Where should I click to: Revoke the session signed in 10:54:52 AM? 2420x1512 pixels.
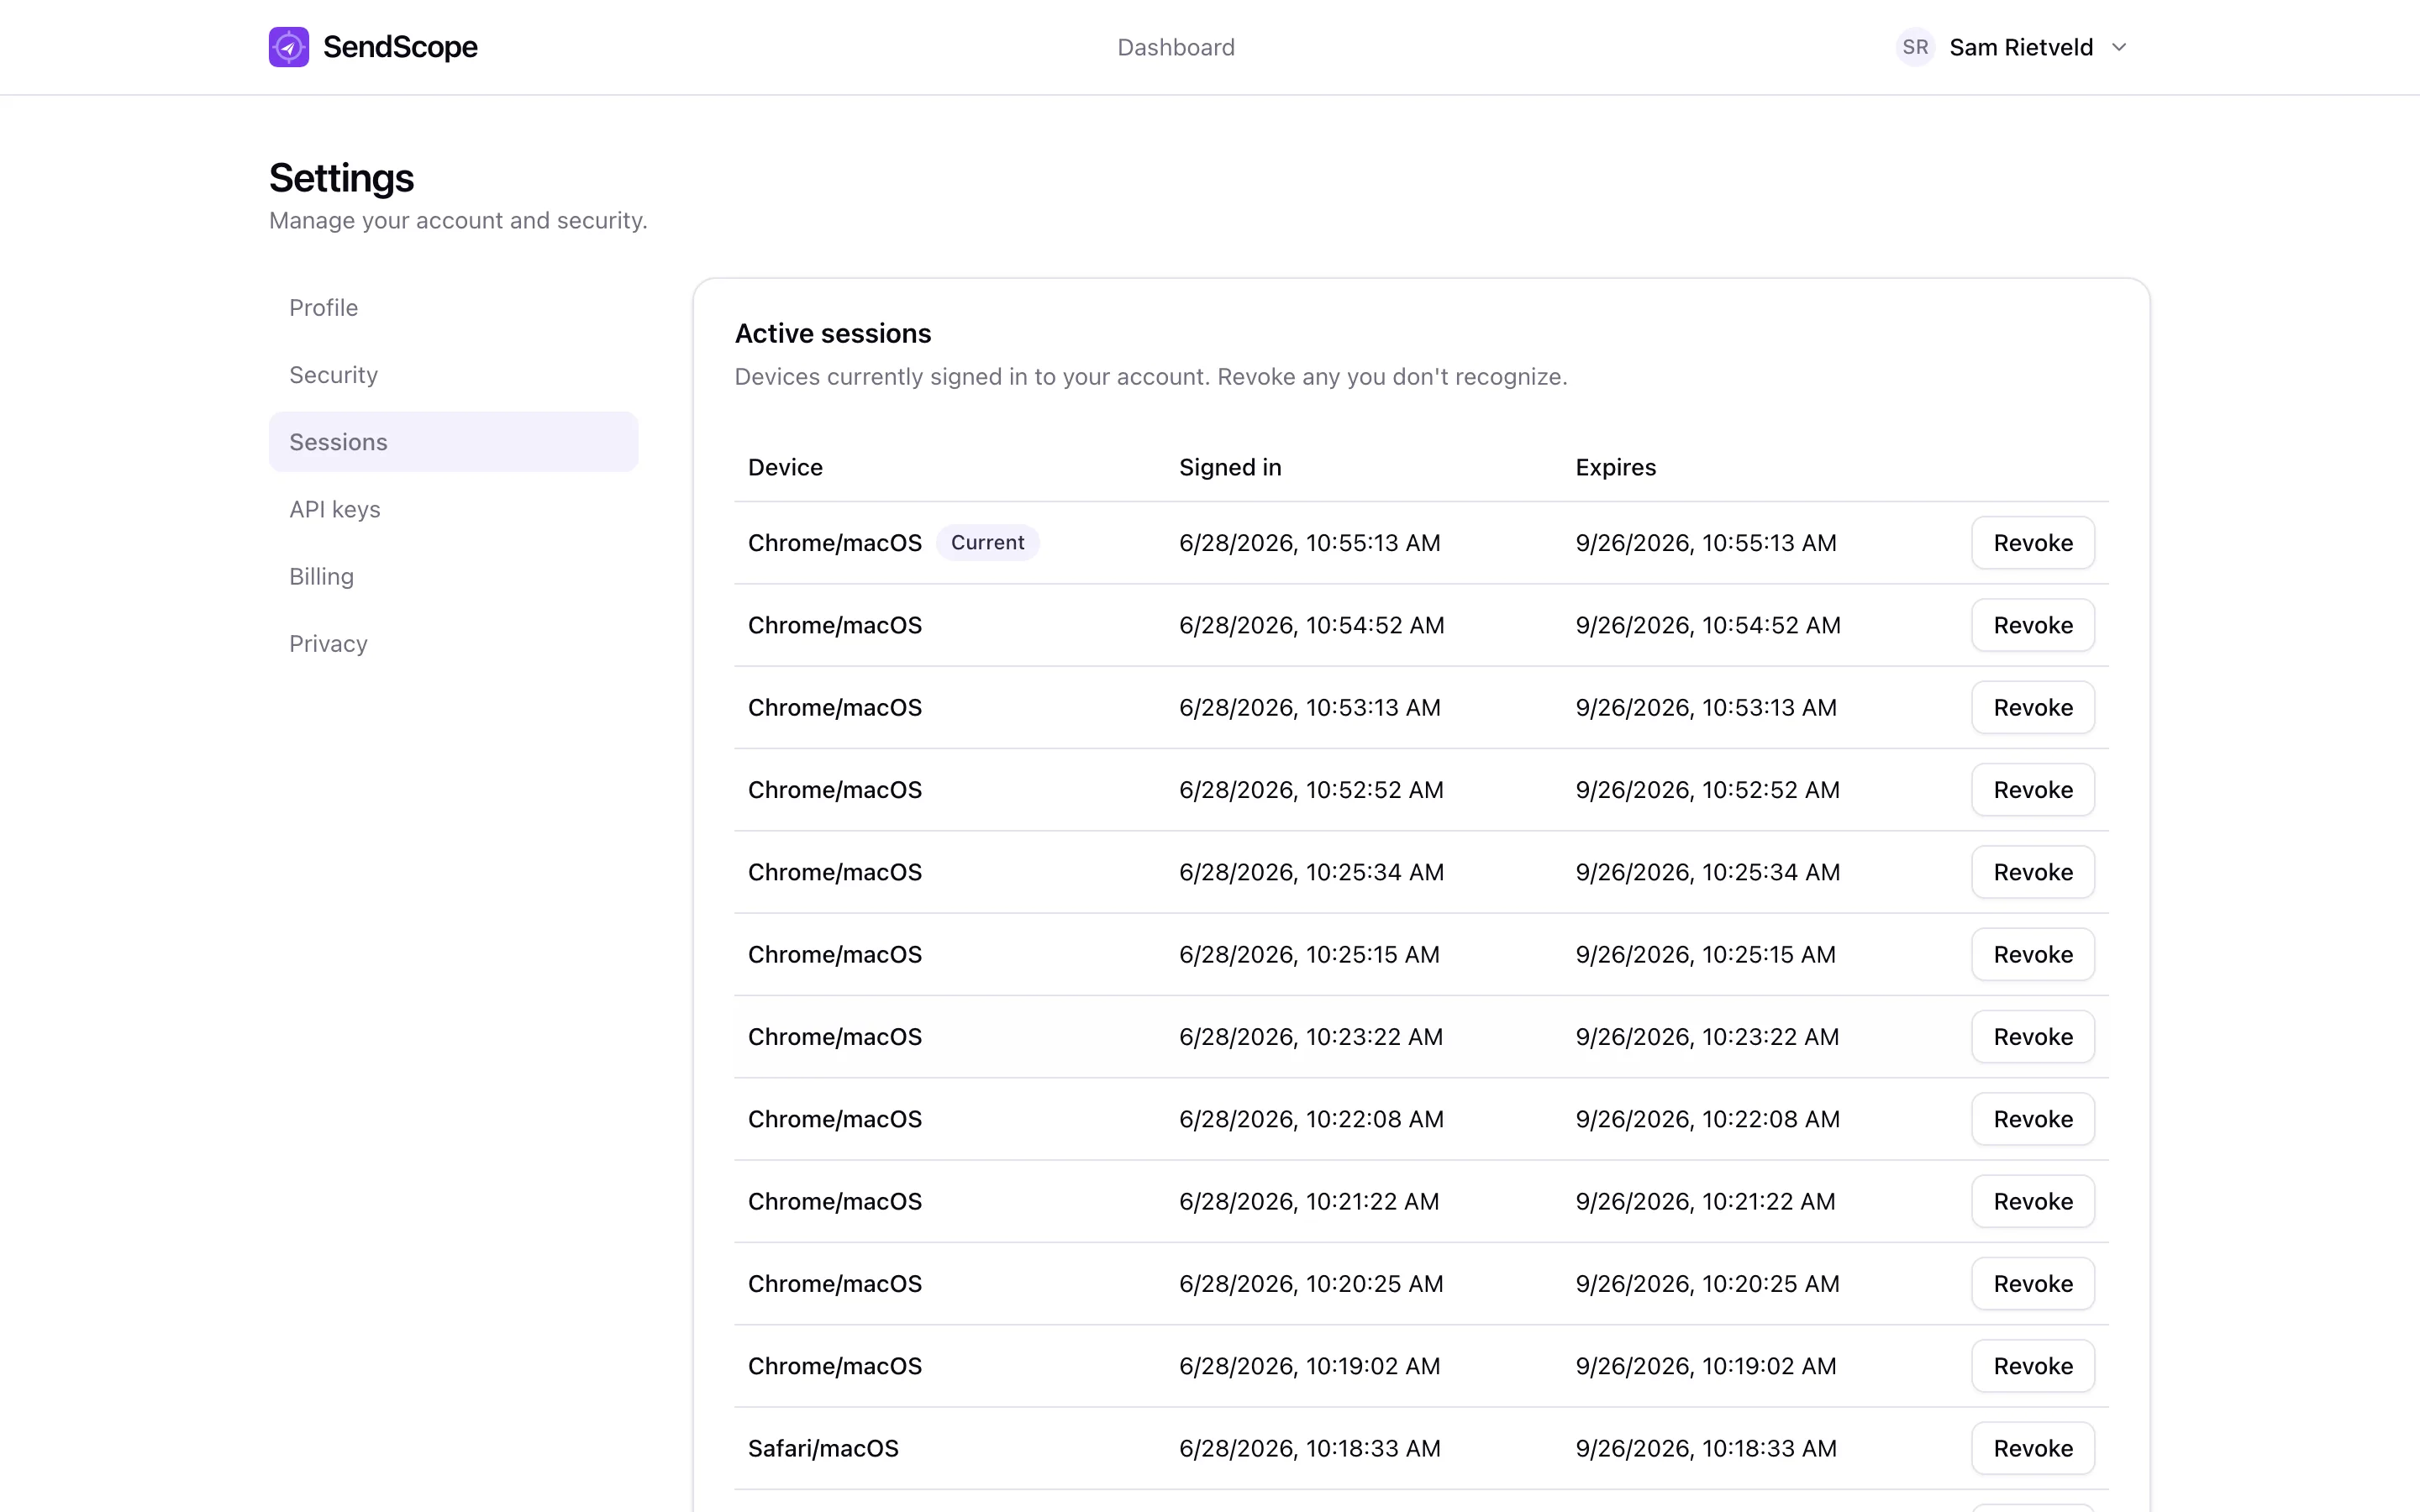(x=2032, y=625)
